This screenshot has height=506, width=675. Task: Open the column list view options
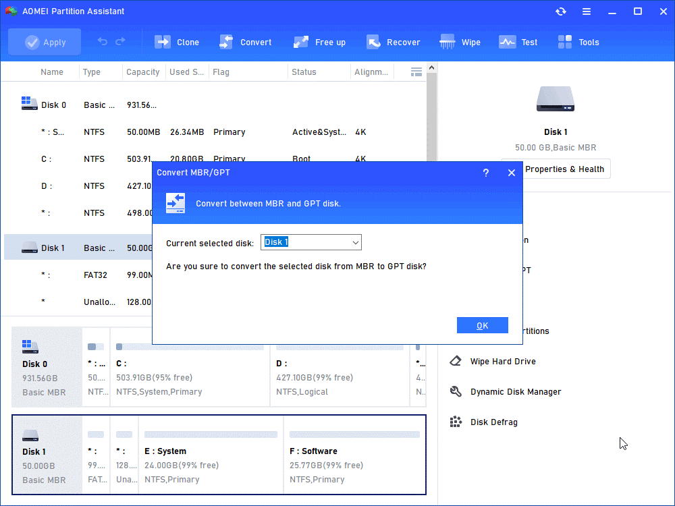tap(416, 72)
